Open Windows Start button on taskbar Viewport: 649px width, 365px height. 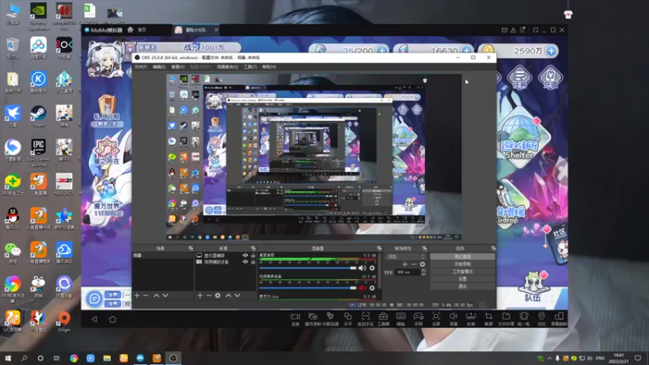(8, 358)
